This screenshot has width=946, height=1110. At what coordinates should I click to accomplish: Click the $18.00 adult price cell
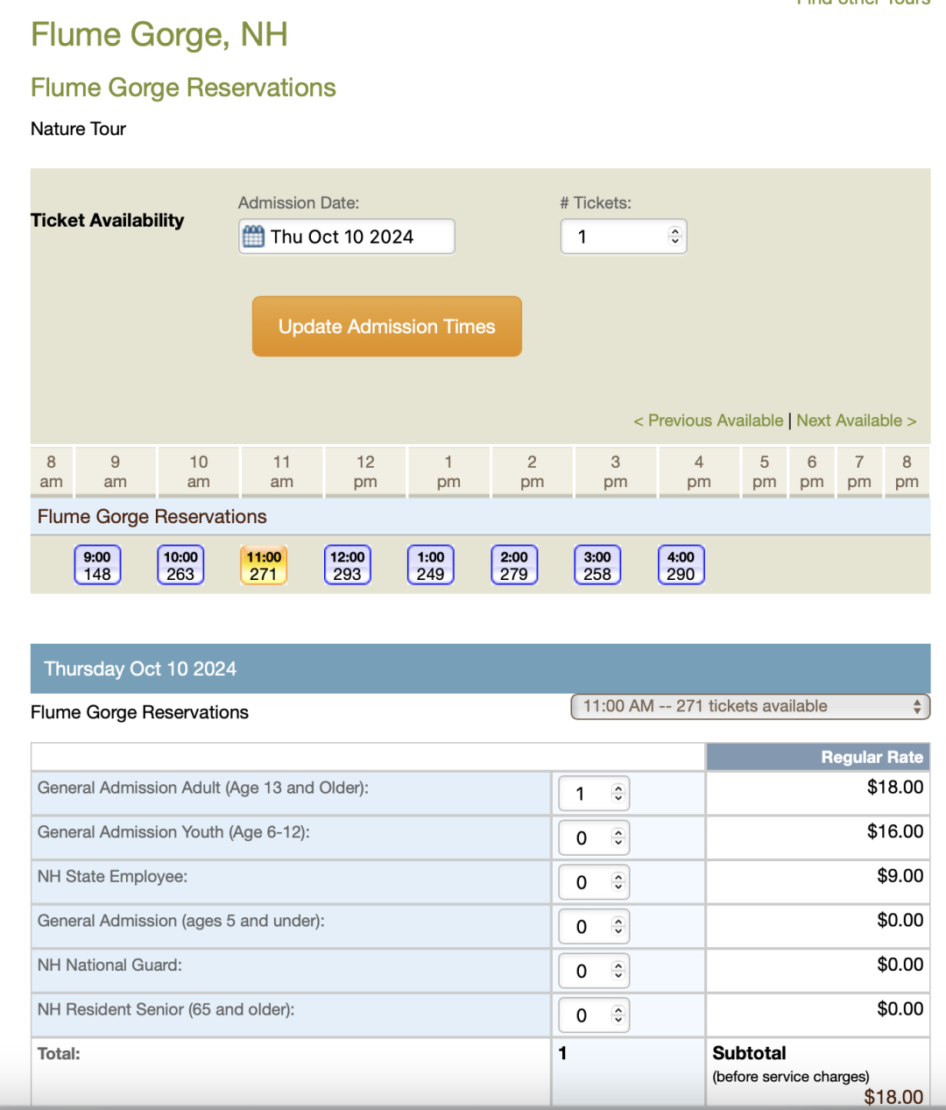pos(818,793)
